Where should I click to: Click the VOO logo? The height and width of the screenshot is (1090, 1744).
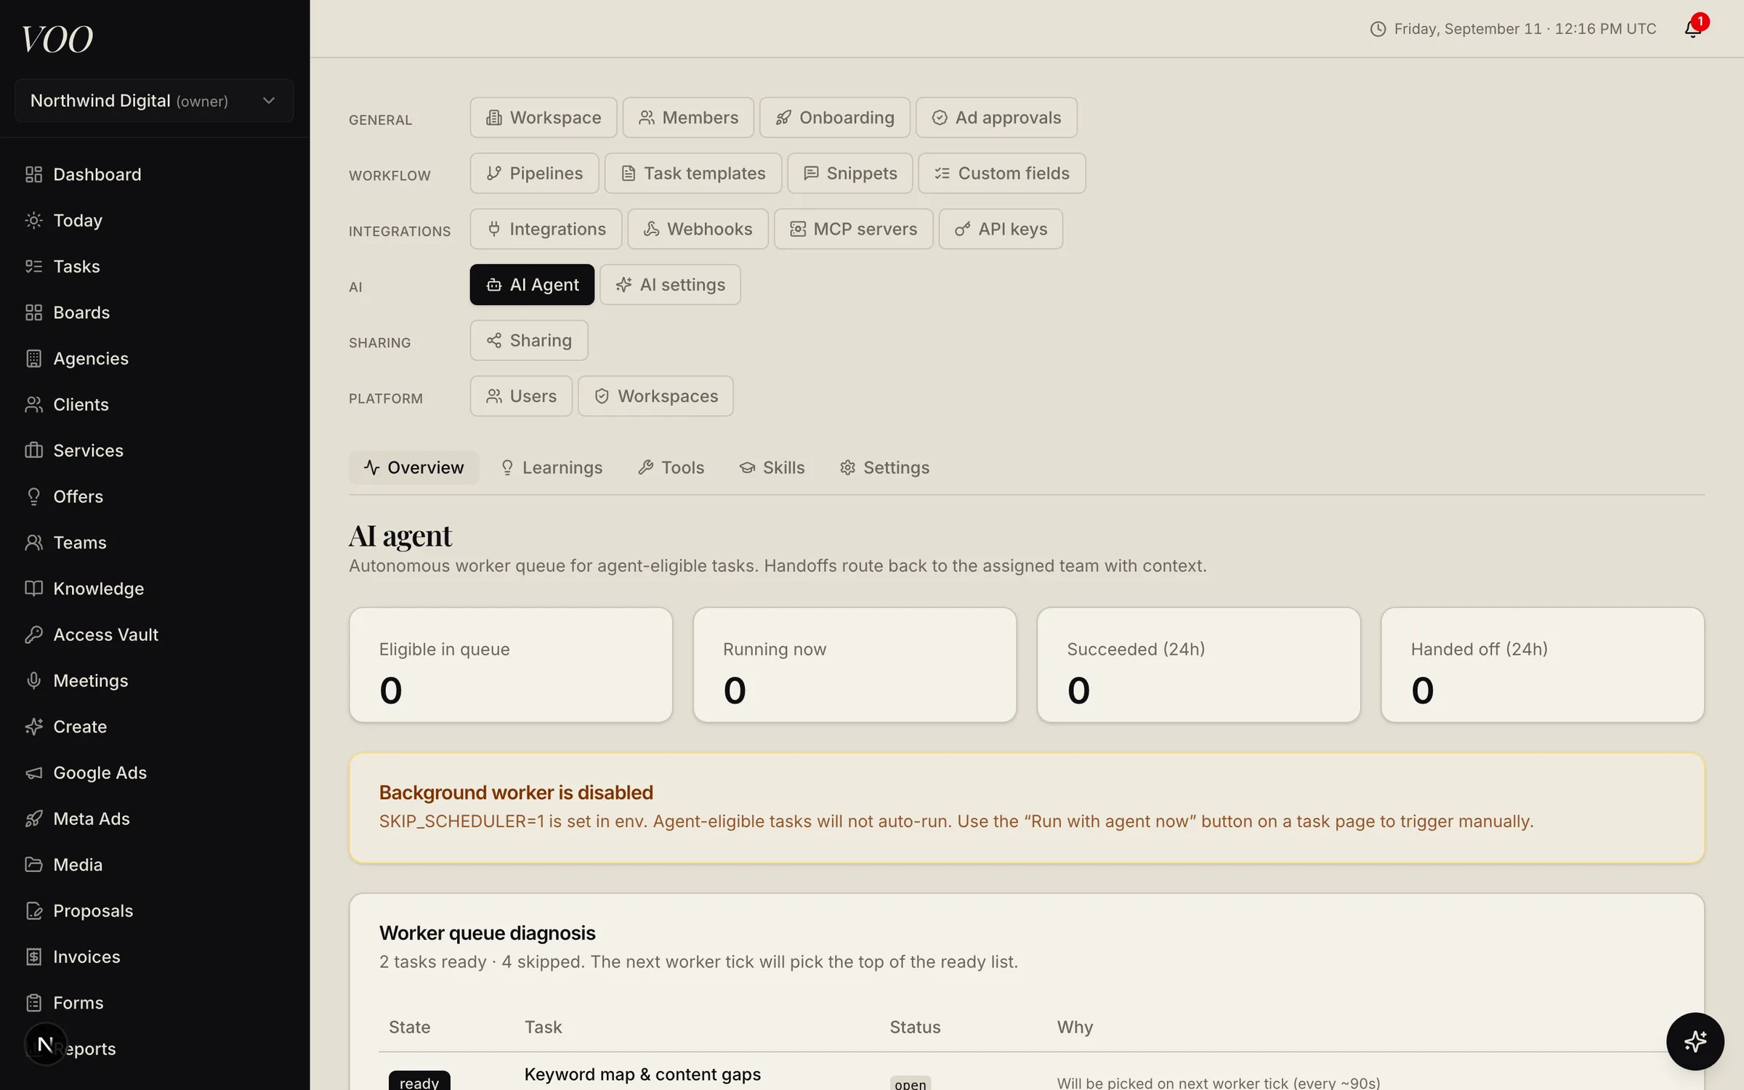[57, 39]
